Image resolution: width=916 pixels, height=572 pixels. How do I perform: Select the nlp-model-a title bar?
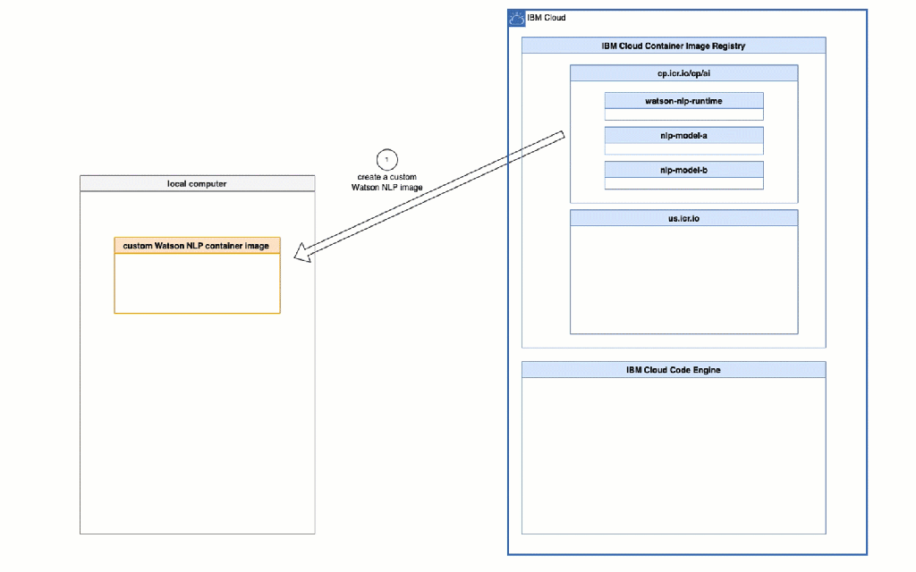[683, 135]
